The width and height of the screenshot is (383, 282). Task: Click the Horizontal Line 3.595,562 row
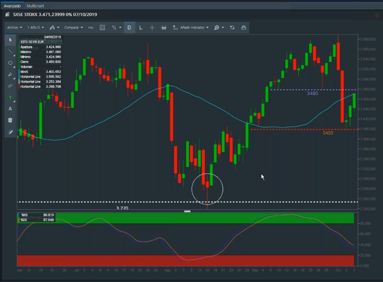[40, 77]
